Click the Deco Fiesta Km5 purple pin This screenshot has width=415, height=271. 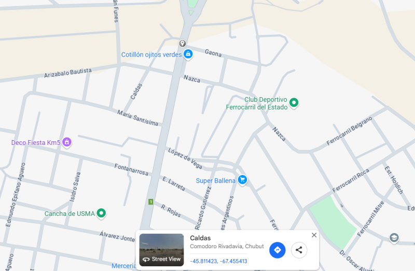[x=67, y=142]
